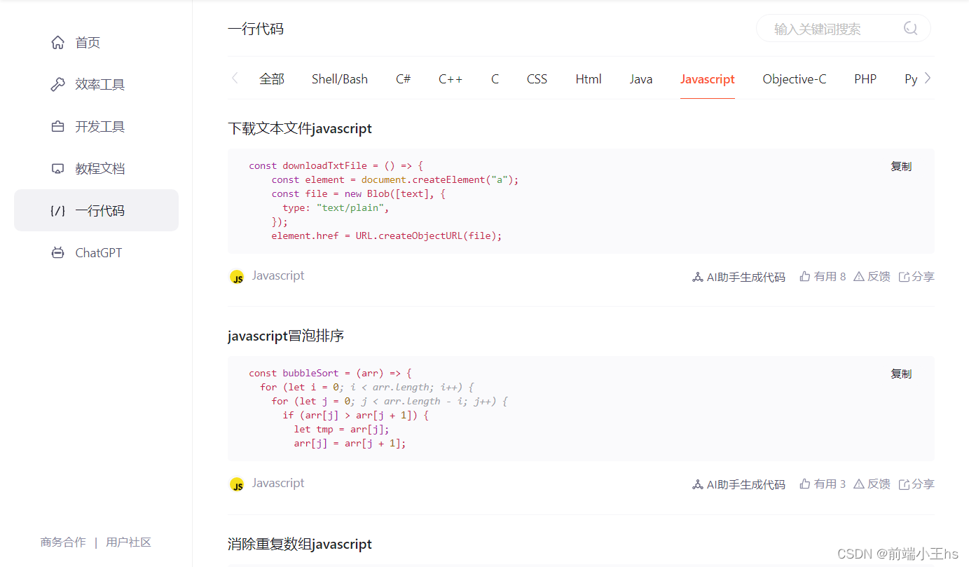Click the bubbleSort code block
This screenshot has width=969, height=567.
[581, 409]
